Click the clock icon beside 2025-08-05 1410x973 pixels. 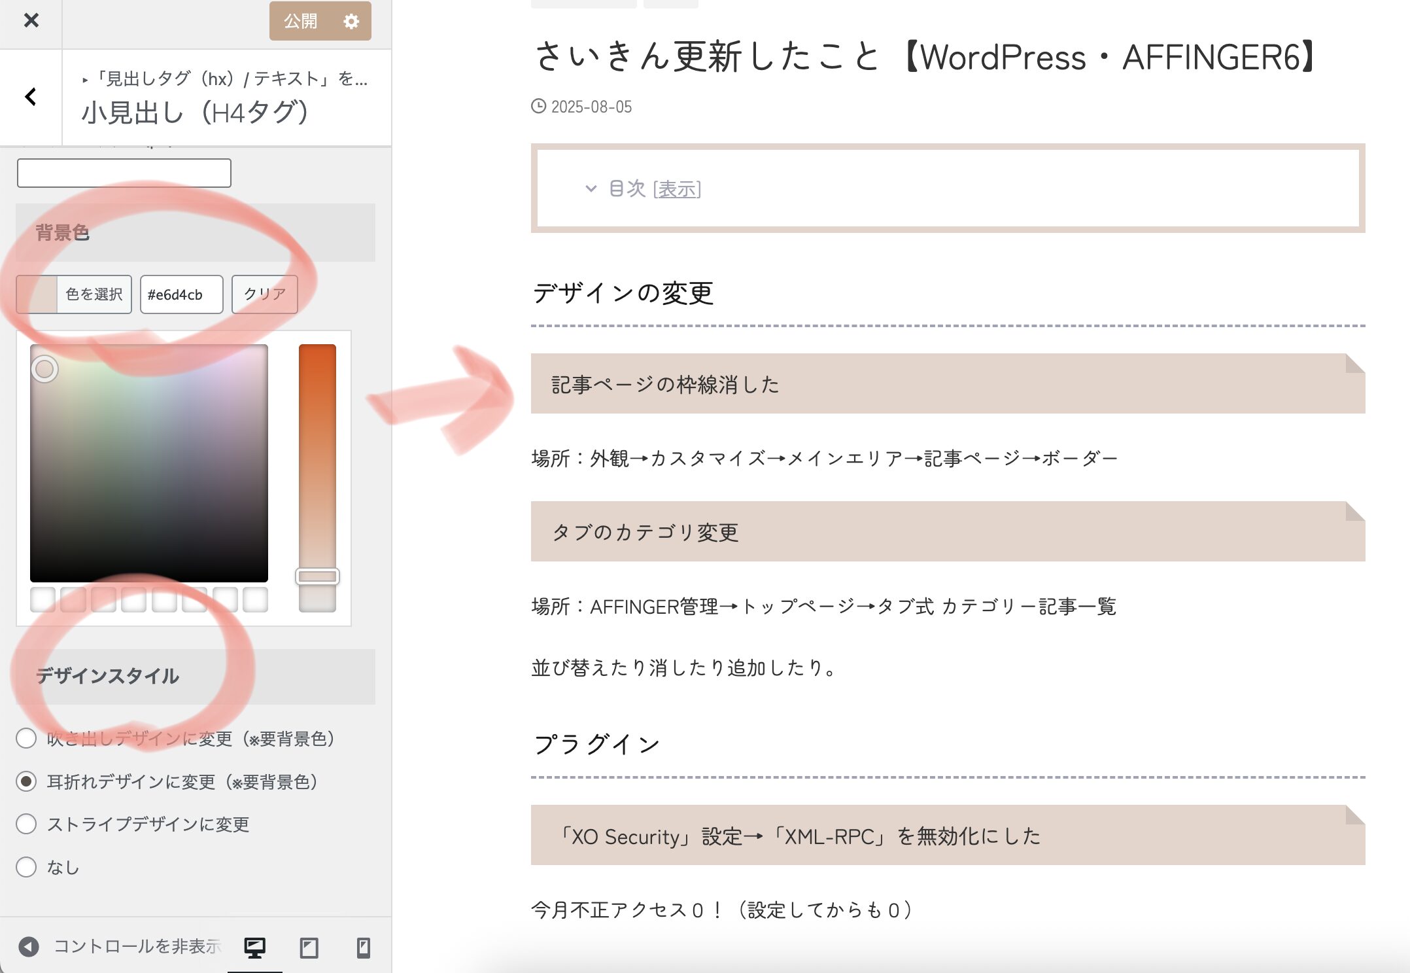[538, 106]
